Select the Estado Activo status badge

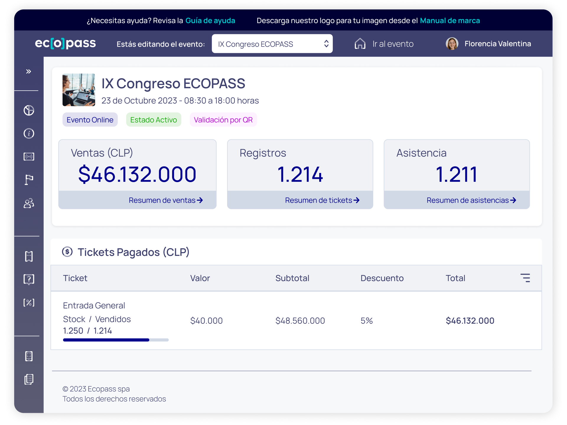pos(154,120)
